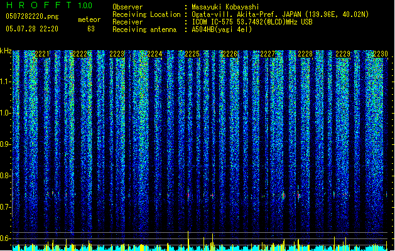
Task: Click the 1.1 kHz axis tick label
Action: [5, 82]
